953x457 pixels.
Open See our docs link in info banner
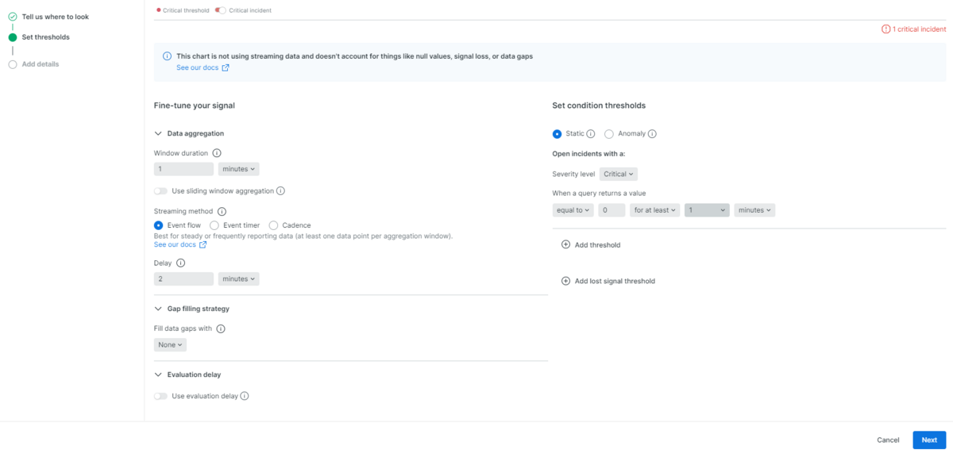197,68
